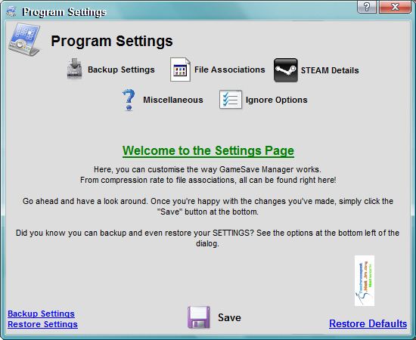Open Ignore Options text label
This screenshot has width=416, height=340.
tap(276, 100)
